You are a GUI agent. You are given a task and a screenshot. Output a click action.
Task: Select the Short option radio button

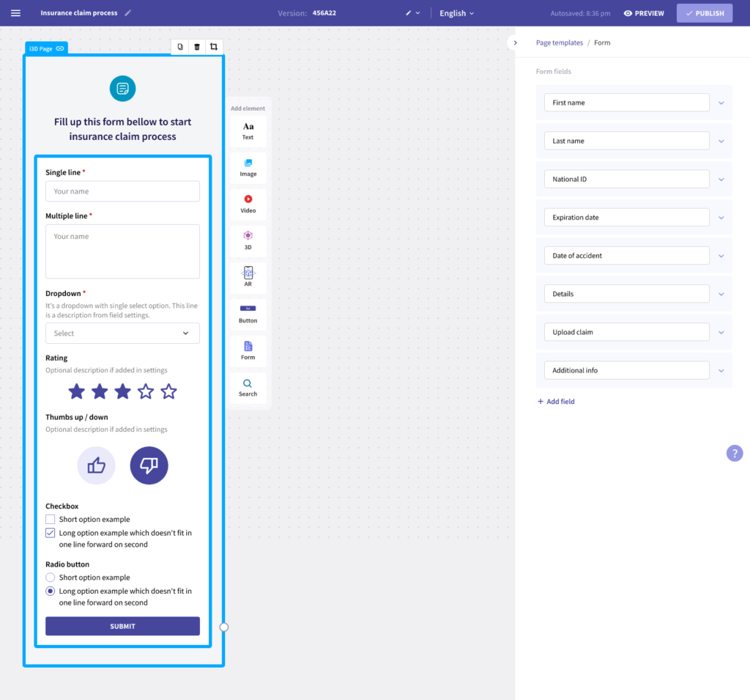tap(50, 577)
